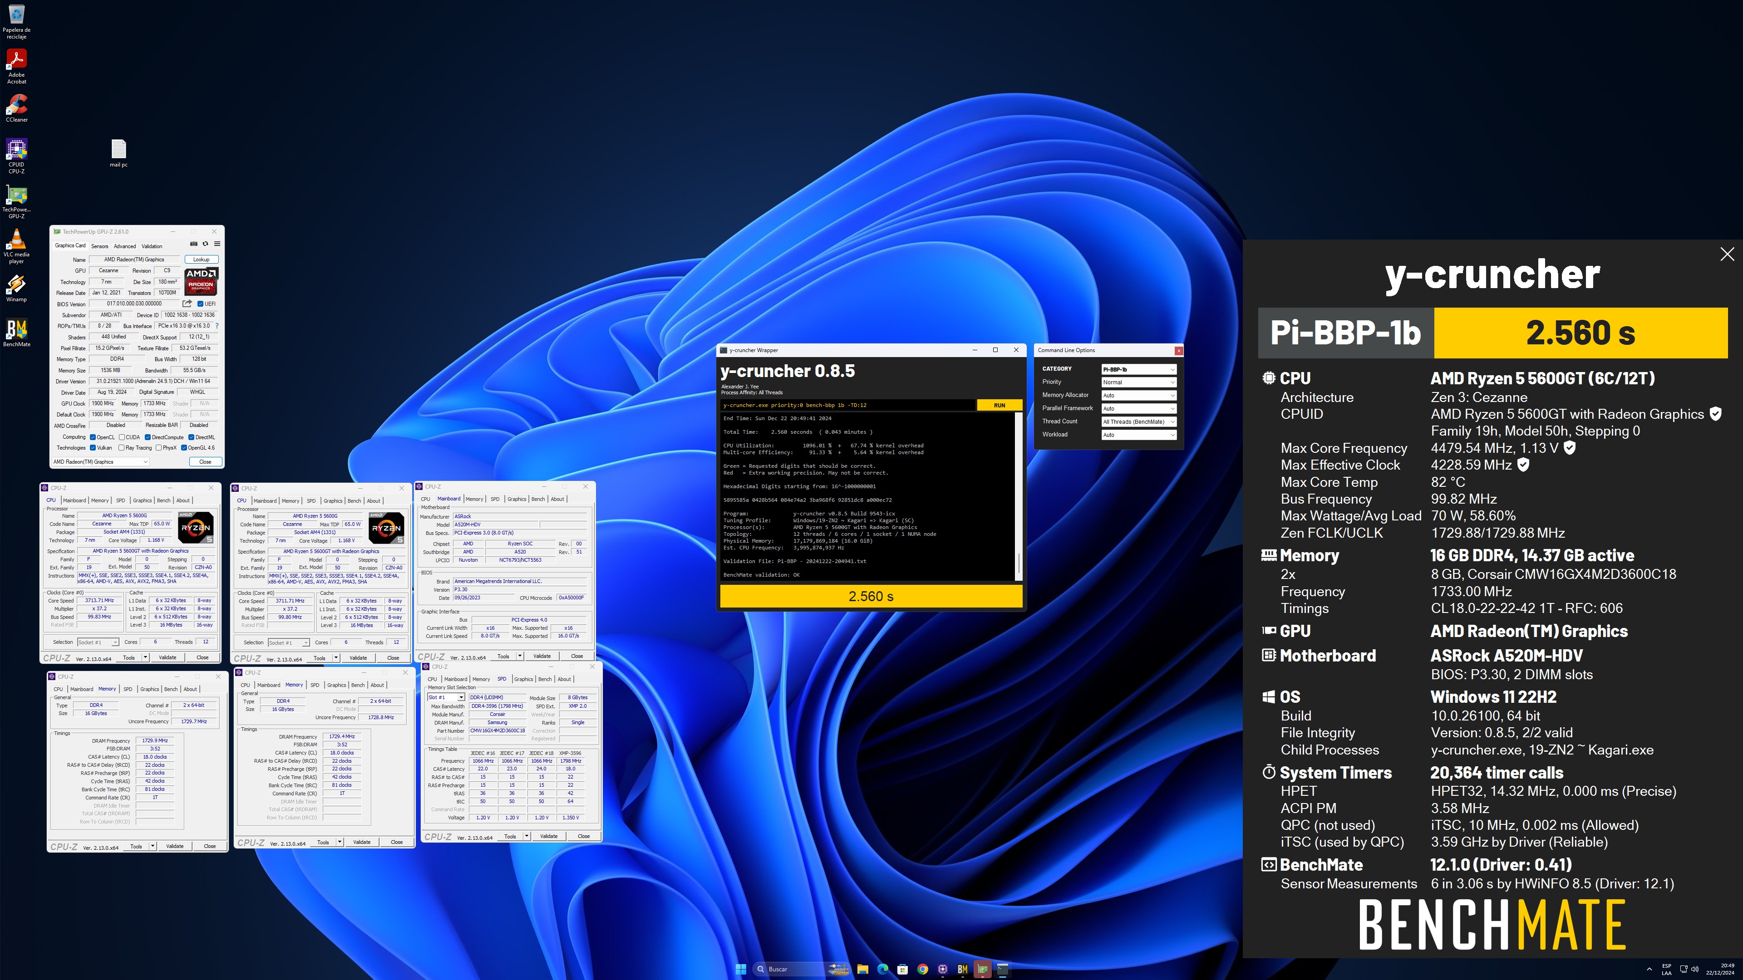Open Microsoft Store from the taskbar
Viewport: 1743px width, 980px height.
tap(903, 969)
